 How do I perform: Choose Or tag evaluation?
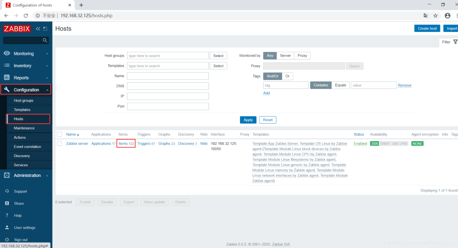click(287, 76)
